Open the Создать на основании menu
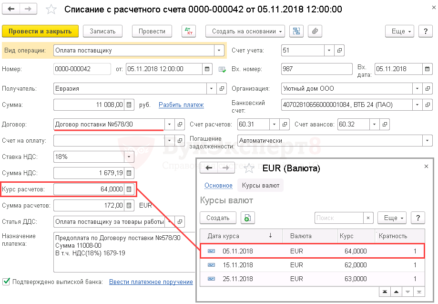The width and height of the screenshot is (438, 304). 245,31
